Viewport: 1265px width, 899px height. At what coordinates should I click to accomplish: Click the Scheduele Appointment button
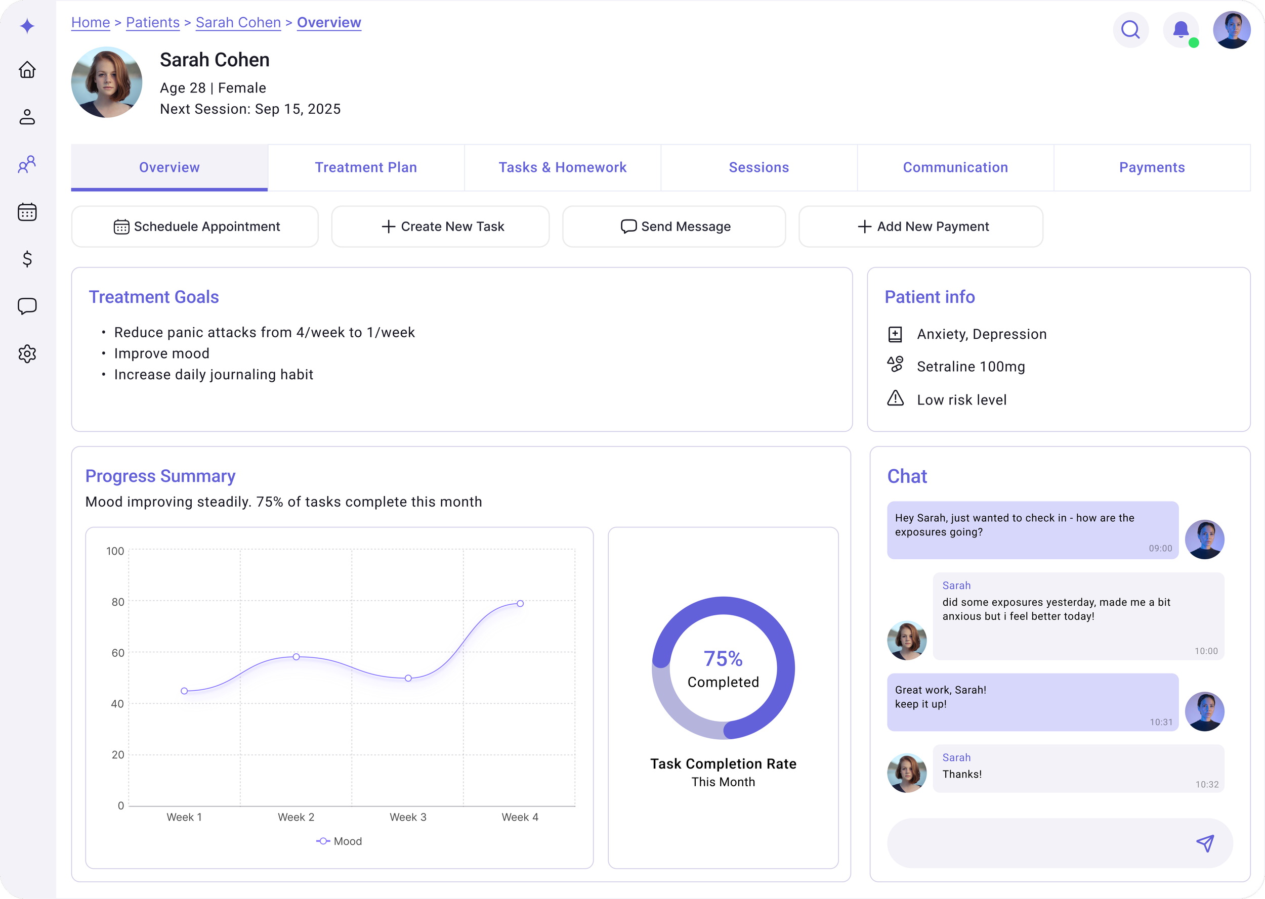195,227
